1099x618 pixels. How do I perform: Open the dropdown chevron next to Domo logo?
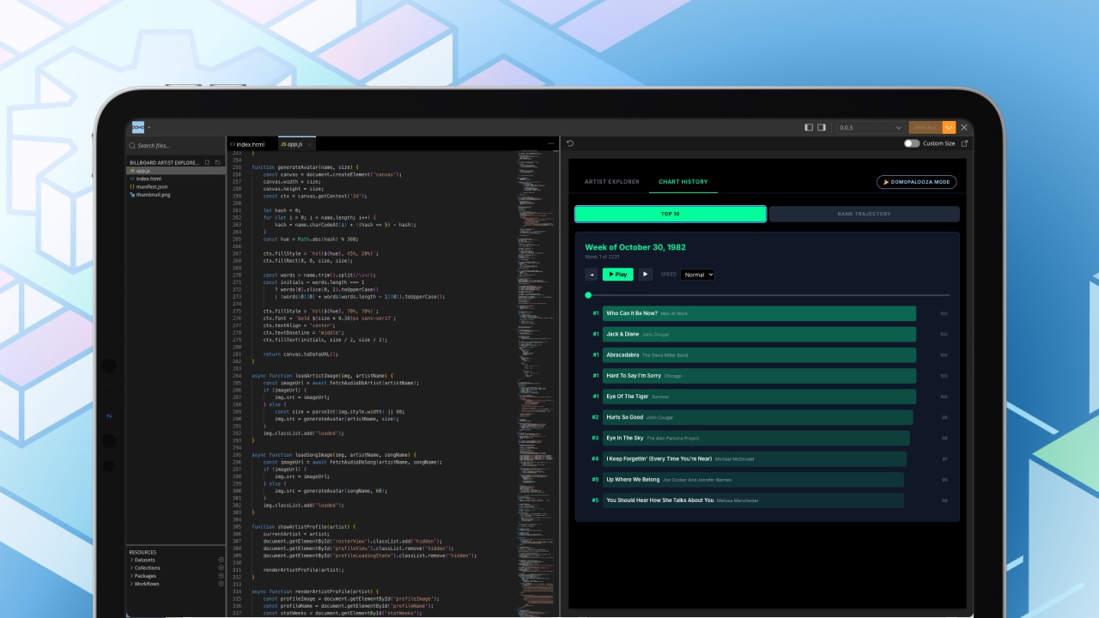[149, 127]
